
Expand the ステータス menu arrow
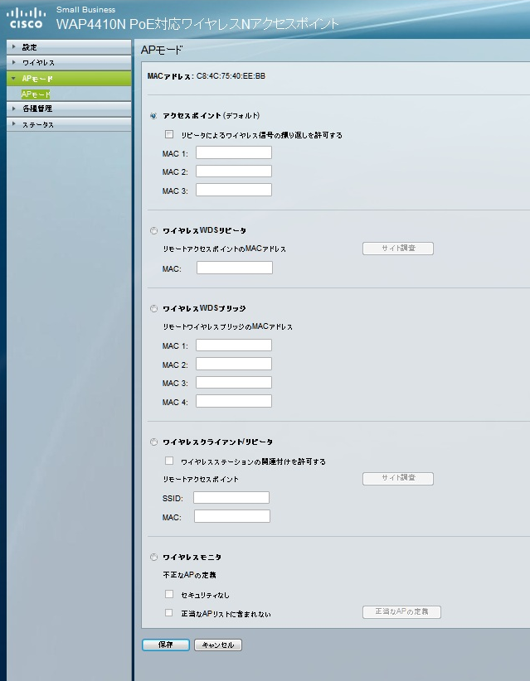14,124
